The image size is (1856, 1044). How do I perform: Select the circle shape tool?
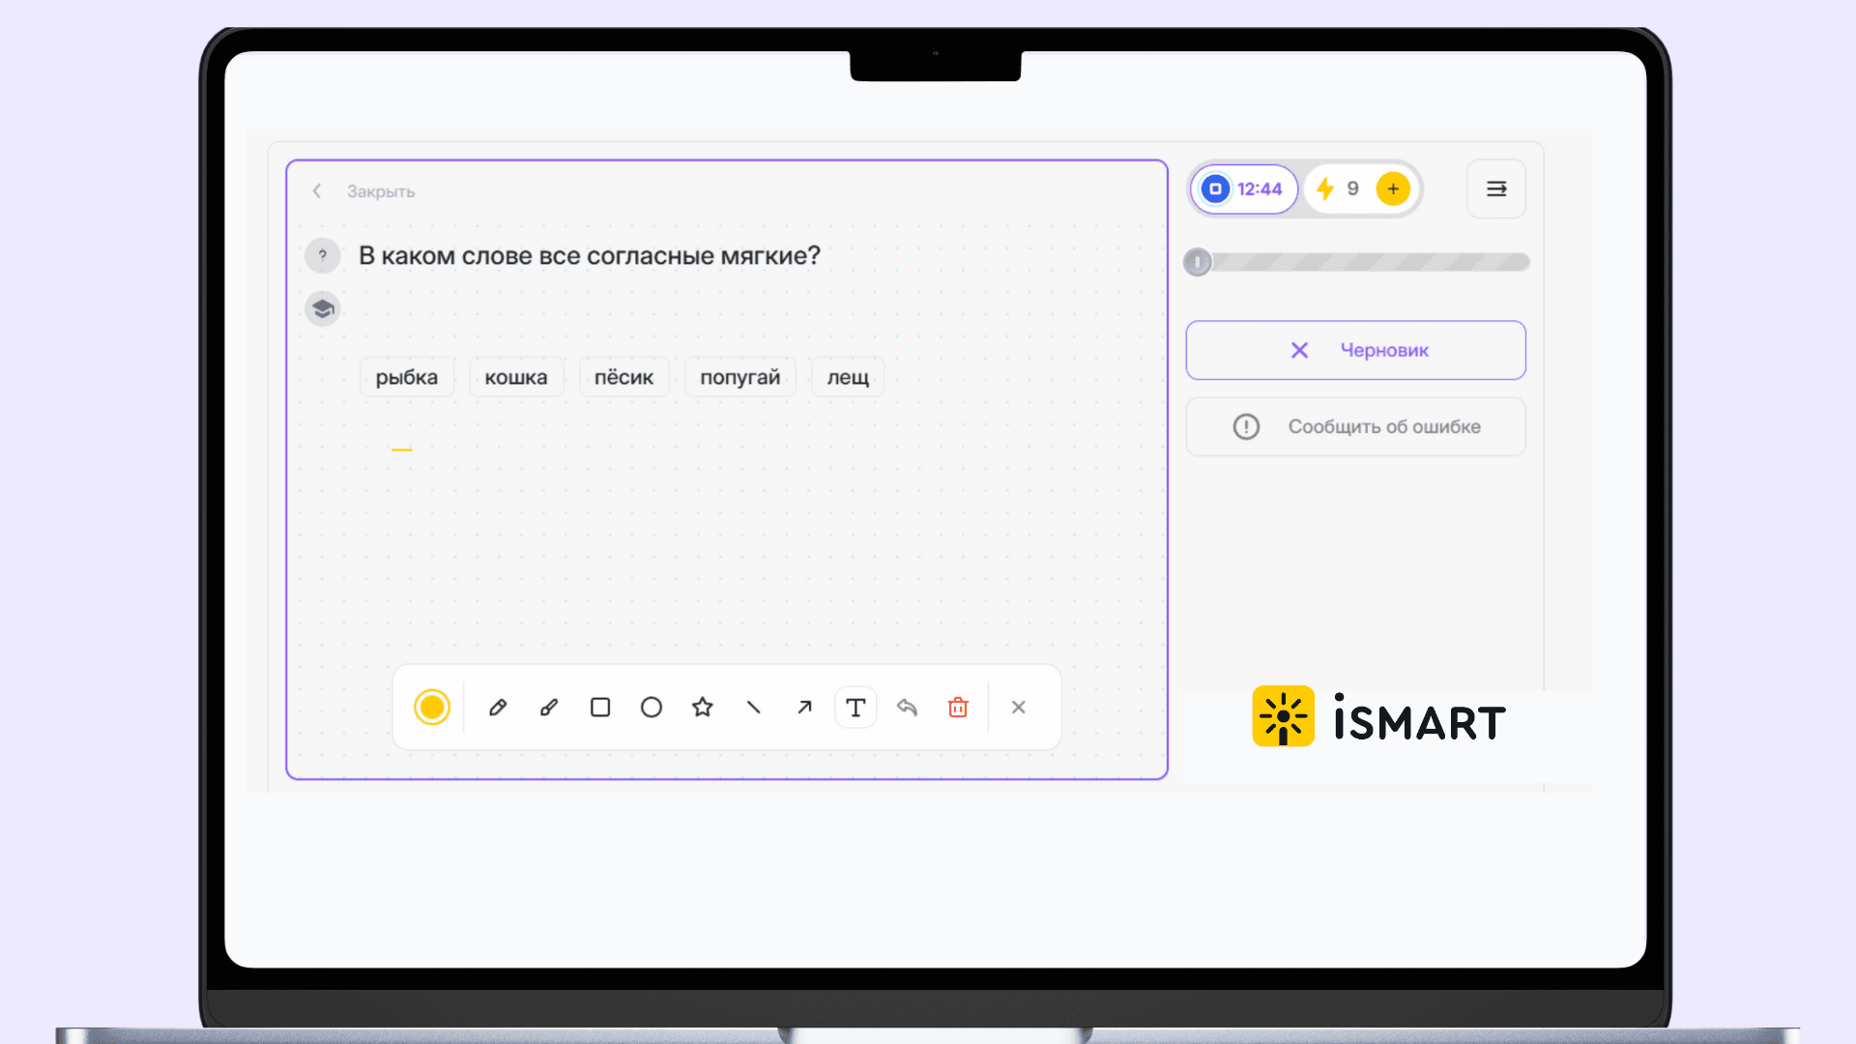point(652,708)
